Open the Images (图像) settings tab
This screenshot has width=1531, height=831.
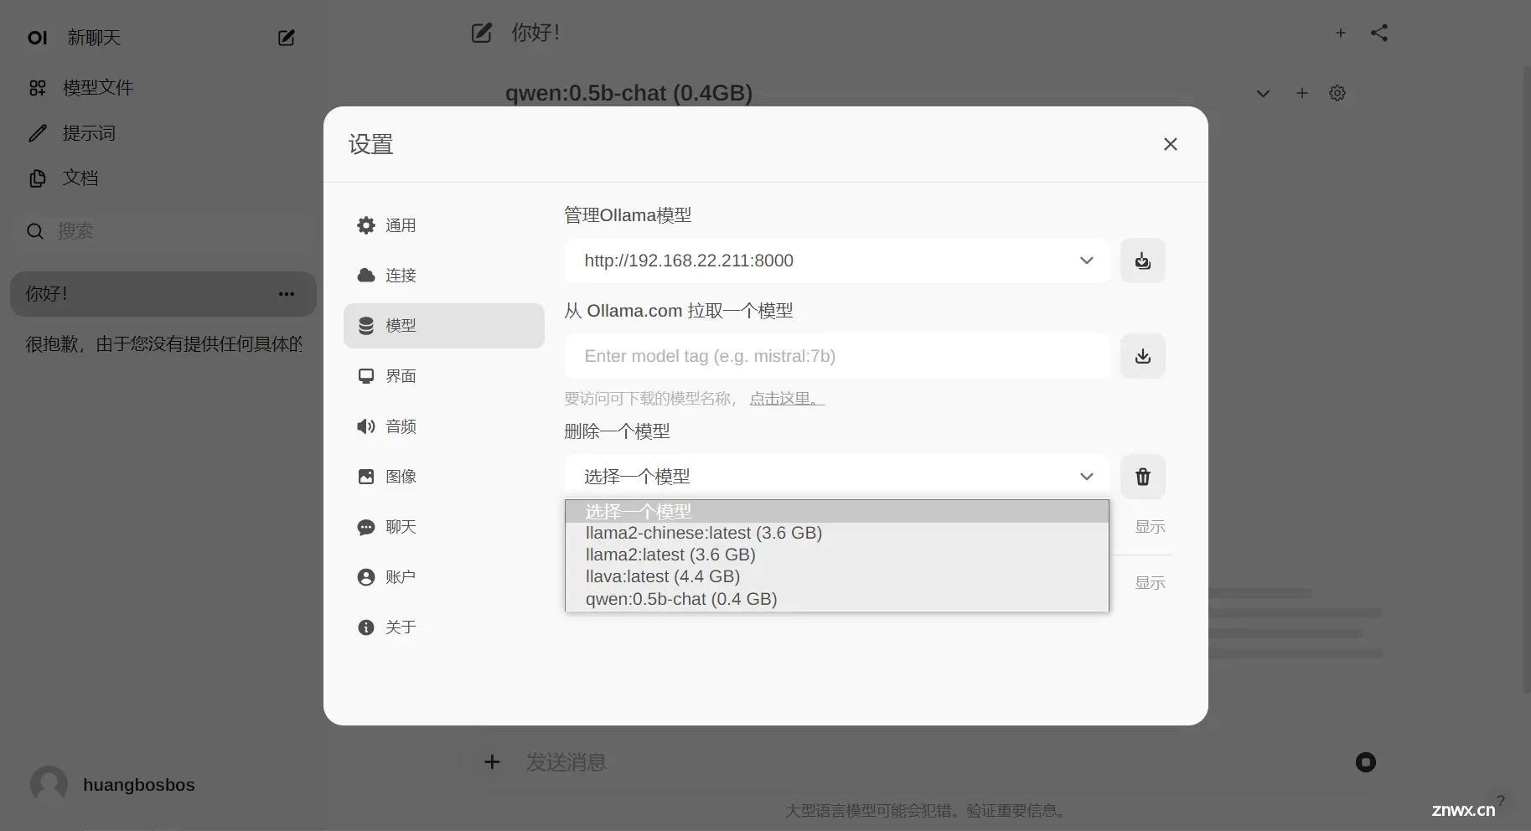click(x=444, y=477)
